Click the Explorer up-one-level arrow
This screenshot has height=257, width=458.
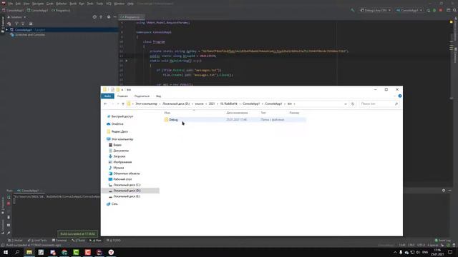[x=123, y=104]
